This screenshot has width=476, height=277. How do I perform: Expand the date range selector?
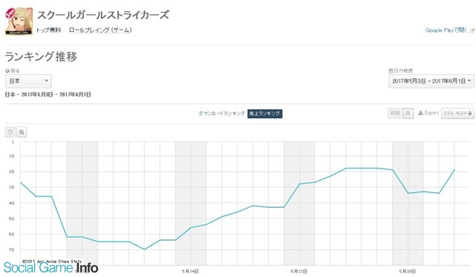[x=431, y=81]
